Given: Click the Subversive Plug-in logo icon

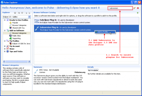Looking at the screenshot, I should 37,29.
